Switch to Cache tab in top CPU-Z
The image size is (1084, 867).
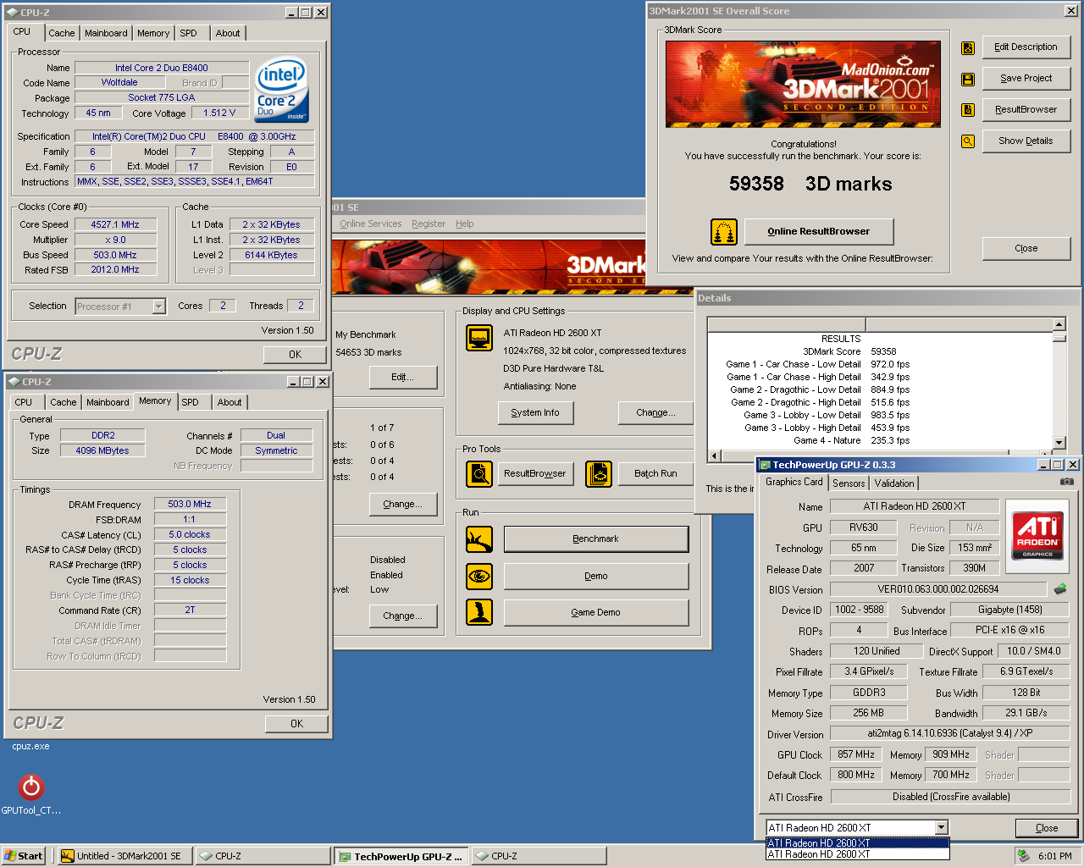click(61, 33)
